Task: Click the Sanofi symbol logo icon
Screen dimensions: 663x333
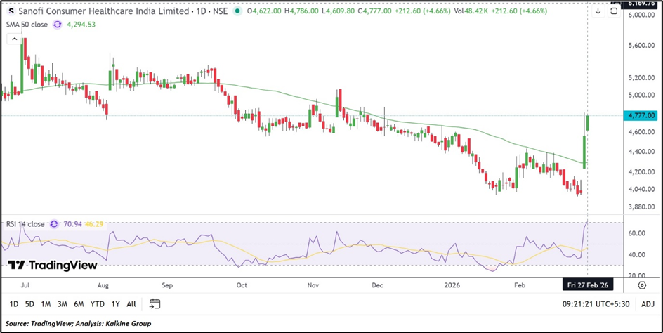Action: (x=12, y=12)
